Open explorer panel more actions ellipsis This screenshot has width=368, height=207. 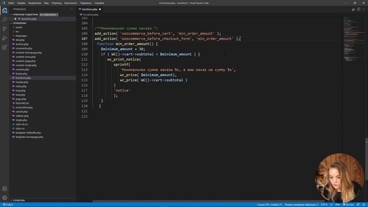(x=71, y=9)
